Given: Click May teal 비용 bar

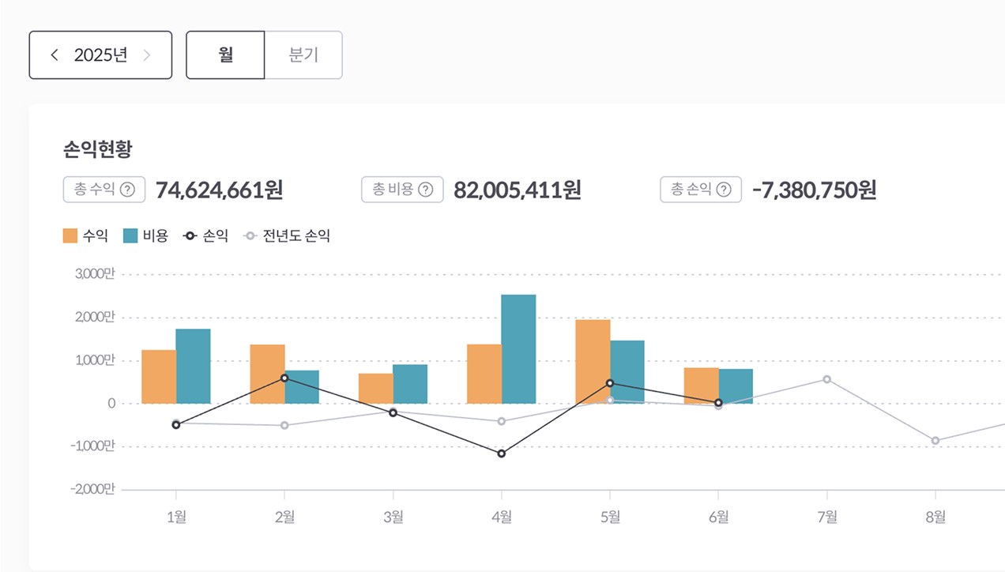Looking at the screenshot, I should (627, 372).
